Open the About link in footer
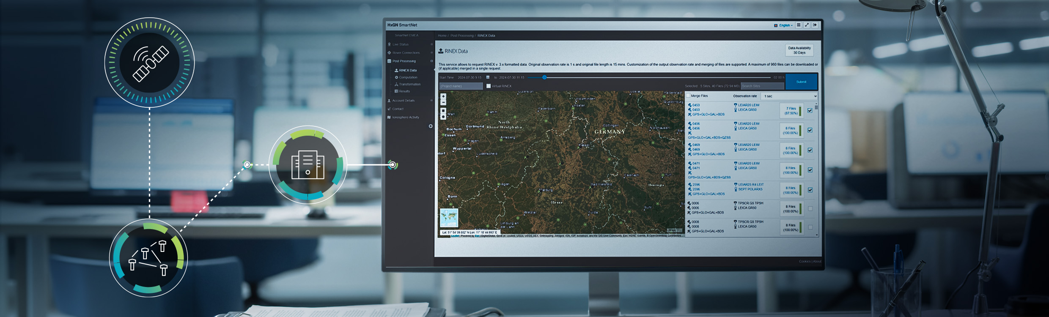Image resolution: width=1049 pixels, height=317 pixels. (x=817, y=262)
